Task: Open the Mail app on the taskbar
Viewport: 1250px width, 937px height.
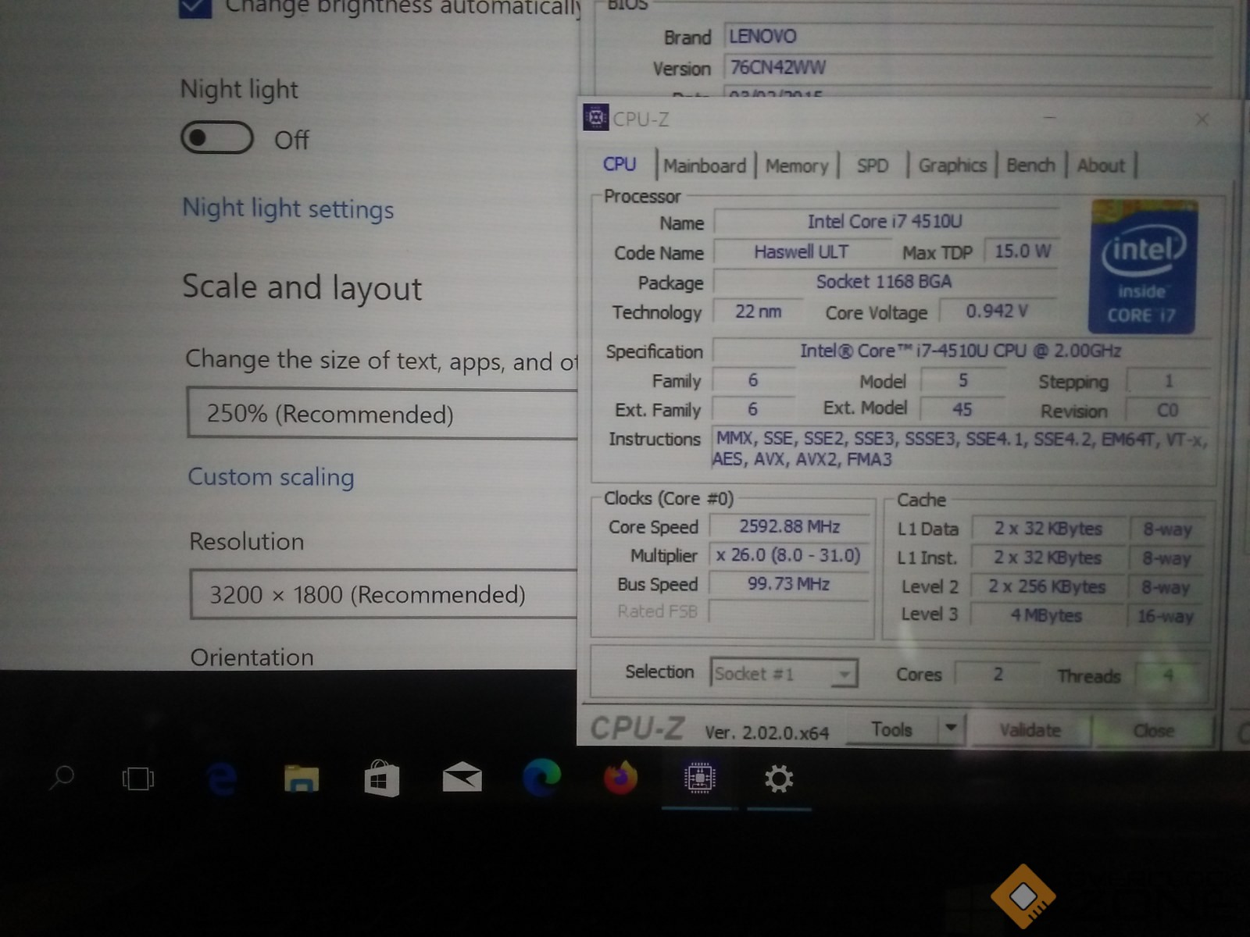Action: [x=462, y=778]
